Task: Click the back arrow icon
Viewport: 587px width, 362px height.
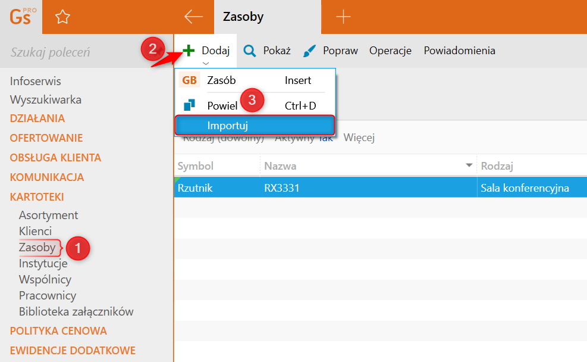Action: 194,17
